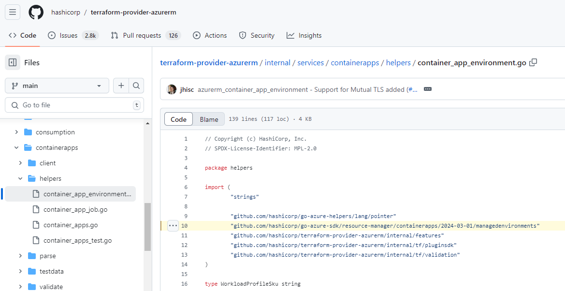The height and width of the screenshot is (291, 565).
Task: Open the hamburger navigation menu
Action: 13,12
